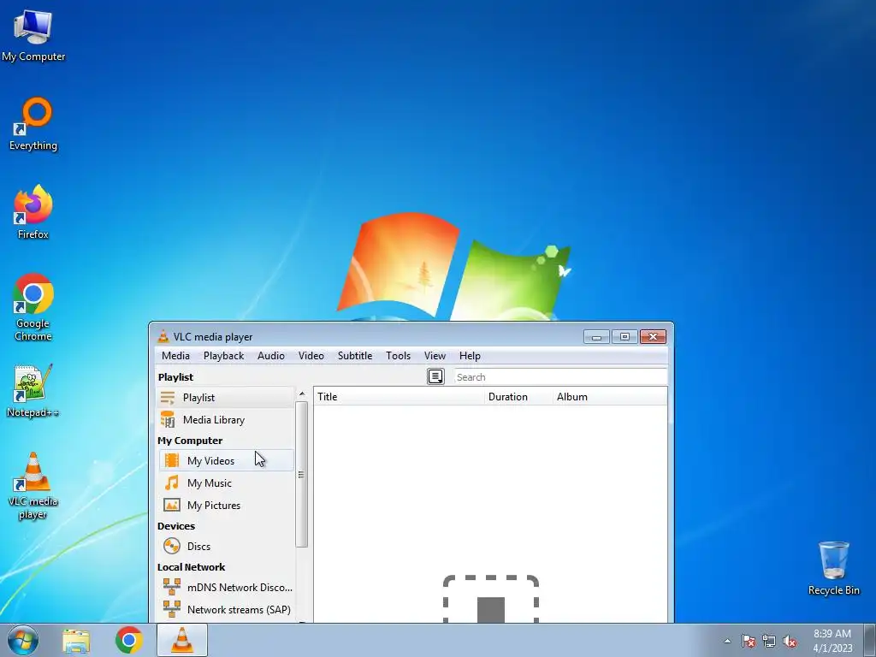Viewport: 876px width, 657px height.
Task: Select the My Computer desktop icon
Action: [33, 36]
